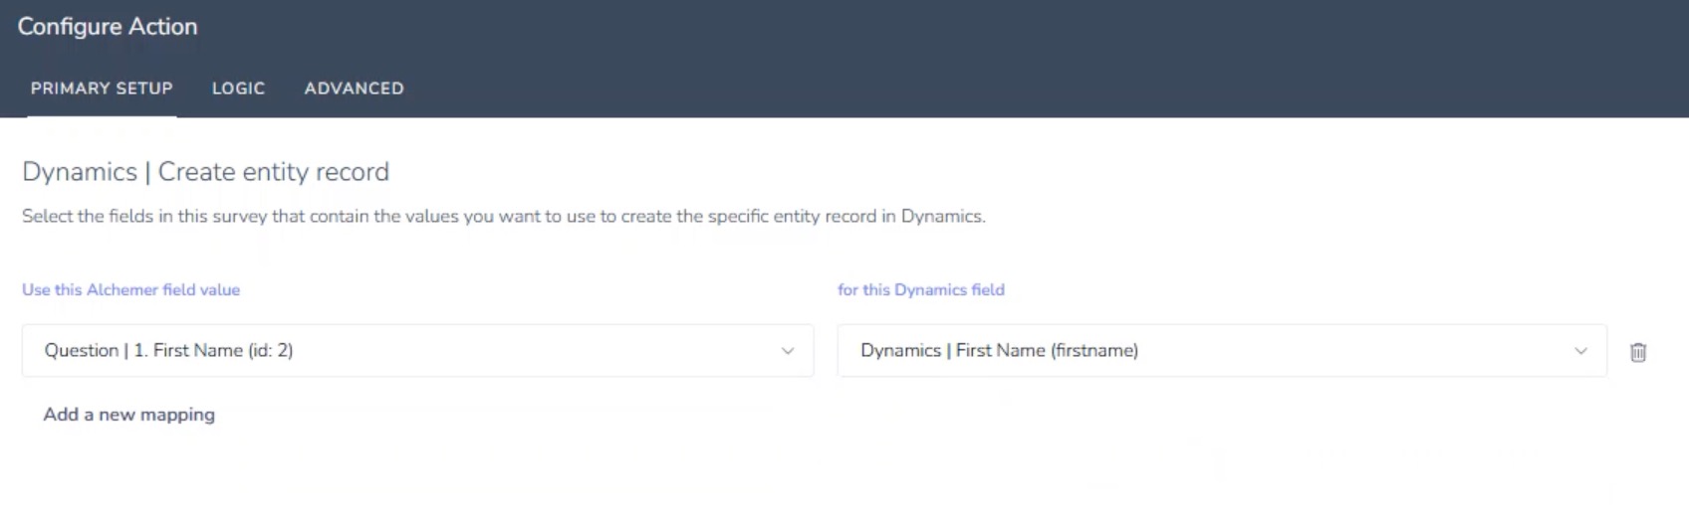Viewport: 1689px width, 523px height.
Task: Open the Advanced tab
Action: point(354,88)
